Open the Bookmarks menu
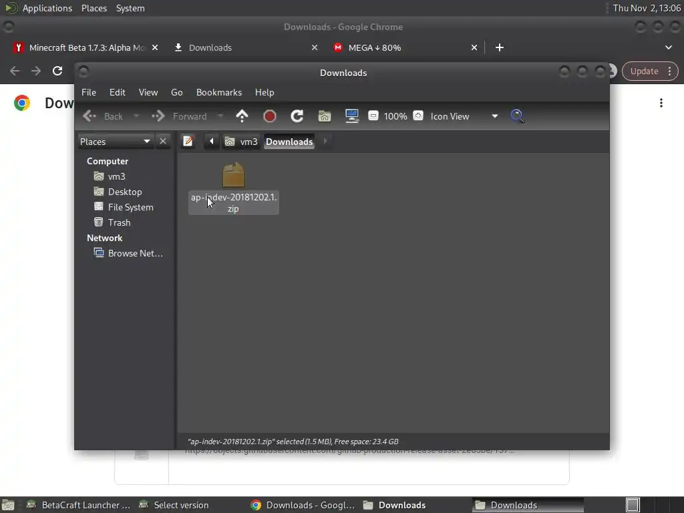 (219, 92)
